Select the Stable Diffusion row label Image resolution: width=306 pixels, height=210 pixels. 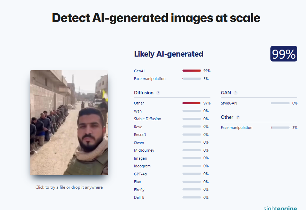tap(147, 119)
